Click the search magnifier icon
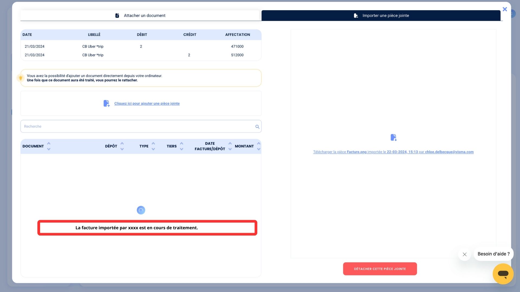520x292 pixels. coord(257,127)
